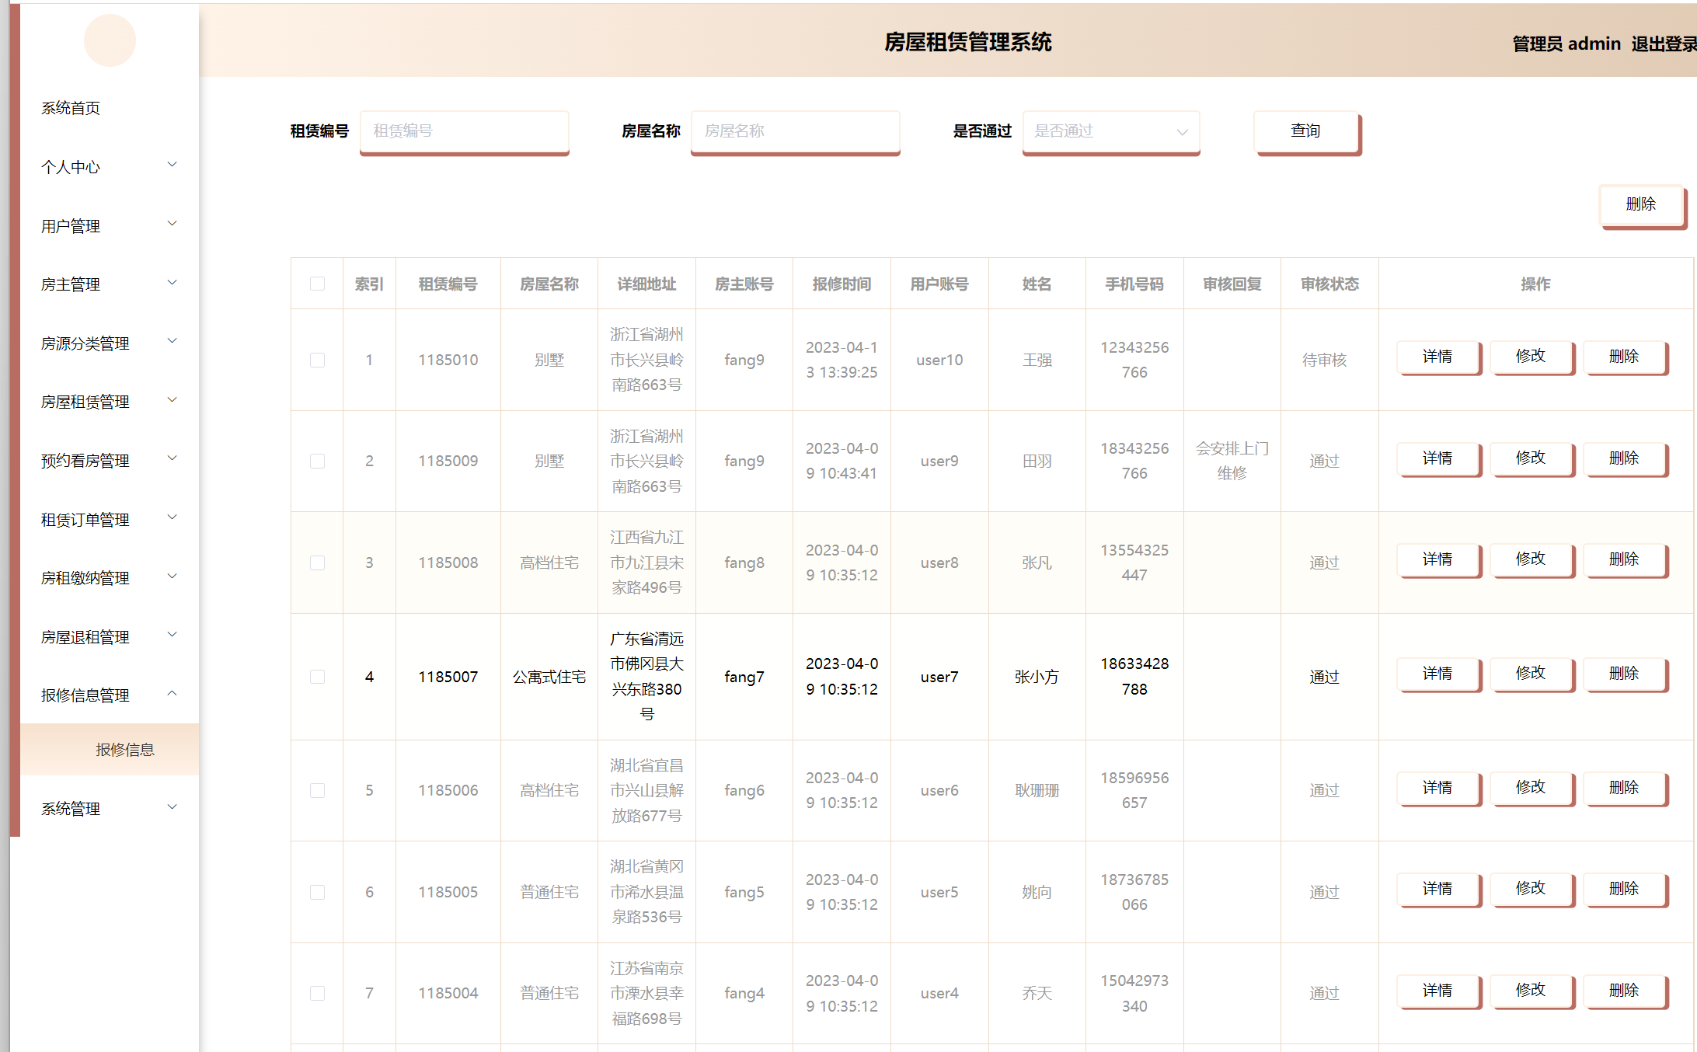Click the 查询 search button
1697x1052 pixels.
(1305, 131)
